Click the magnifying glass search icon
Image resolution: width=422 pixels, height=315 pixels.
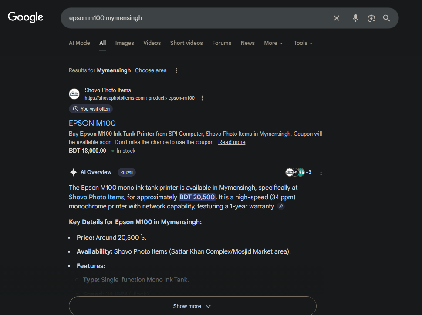386,18
